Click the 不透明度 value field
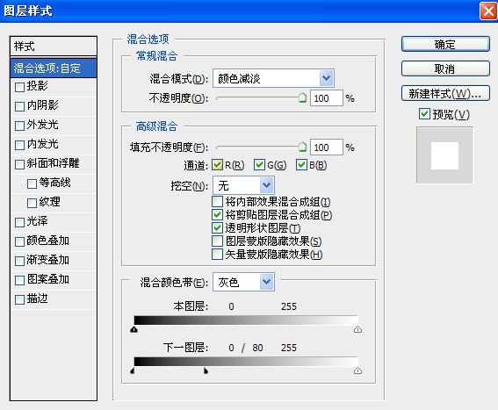The height and width of the screenshot is (410, 498). [x=327, y=98]
